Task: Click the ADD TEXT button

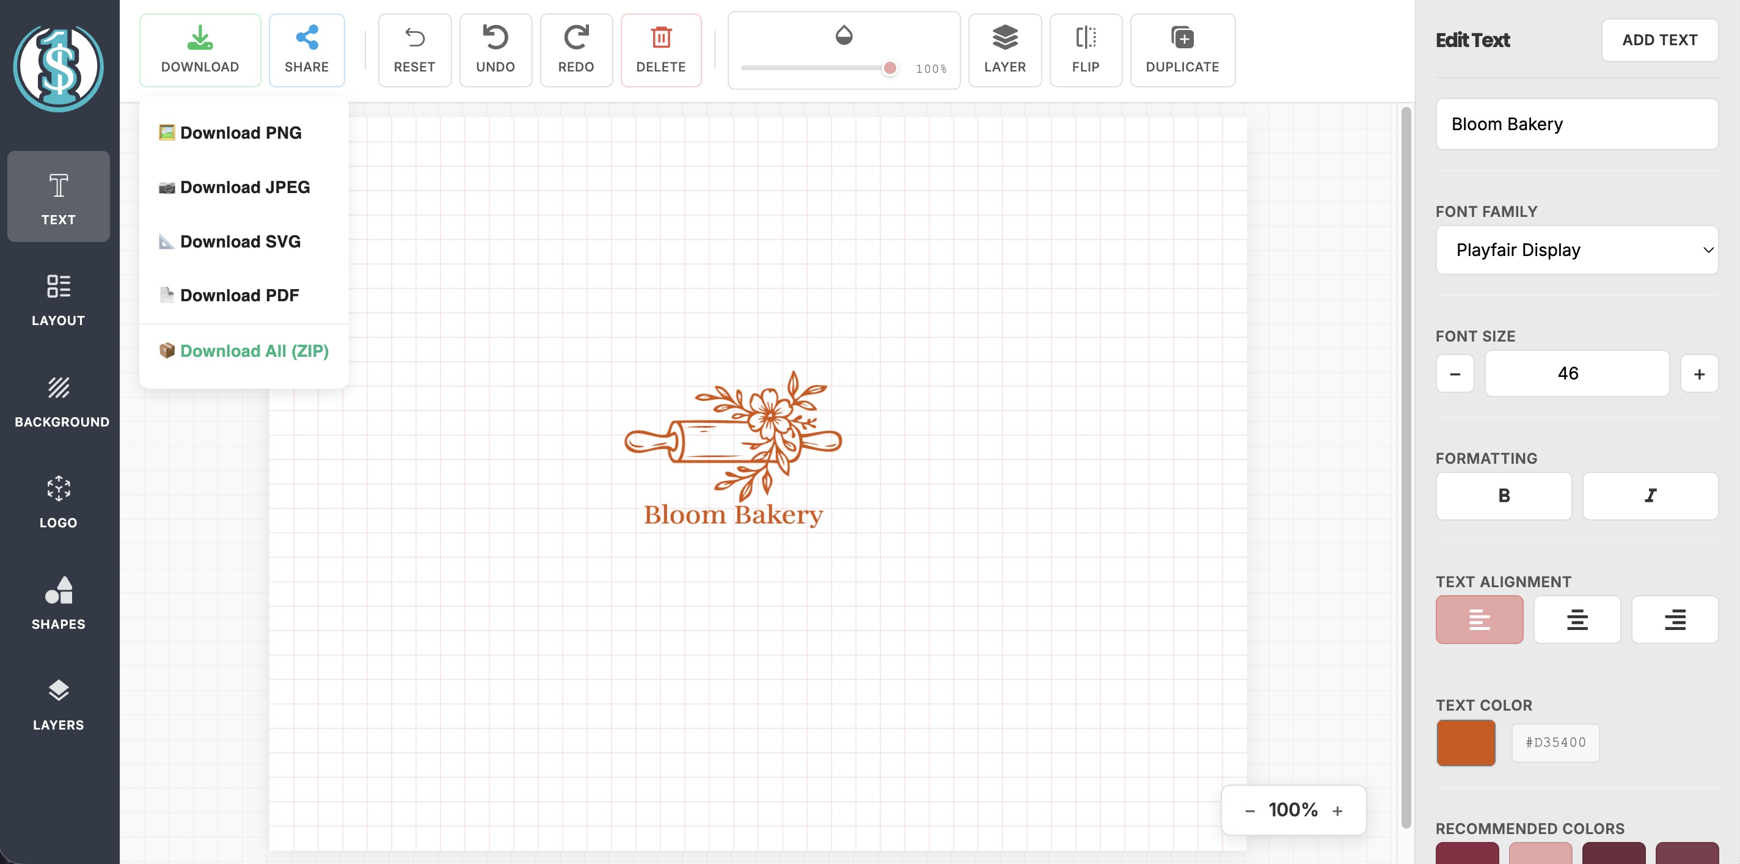Action: pyautogui.click(x=1659, y=40)
